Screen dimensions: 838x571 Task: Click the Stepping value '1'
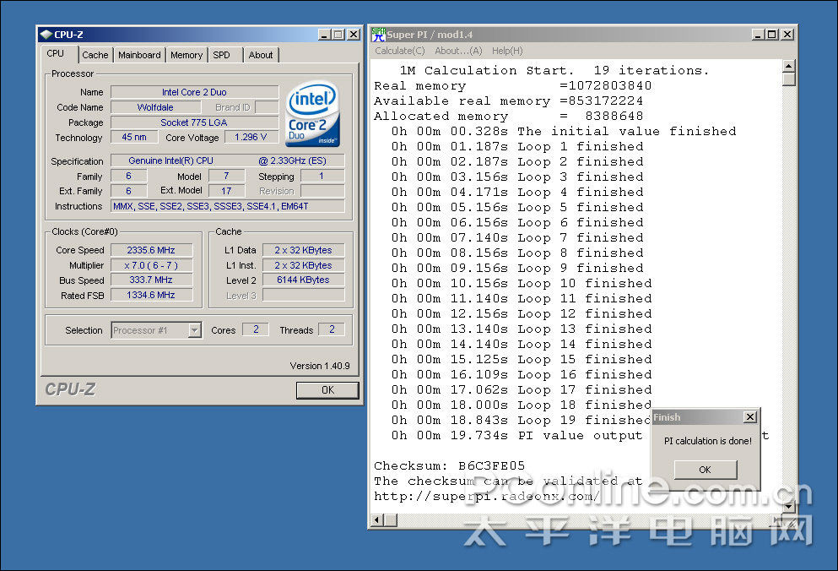[322, 176]
